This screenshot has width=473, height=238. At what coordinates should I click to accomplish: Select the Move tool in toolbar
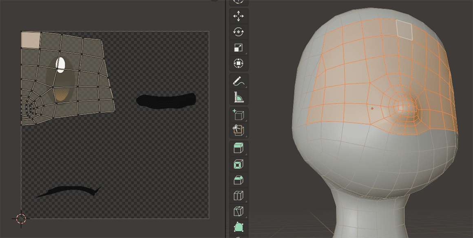(239, 16)
